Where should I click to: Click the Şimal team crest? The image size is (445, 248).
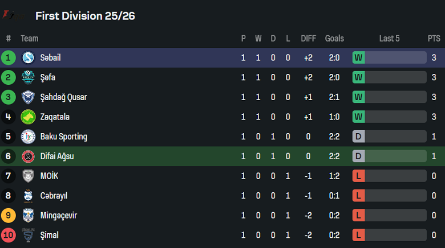28,235
